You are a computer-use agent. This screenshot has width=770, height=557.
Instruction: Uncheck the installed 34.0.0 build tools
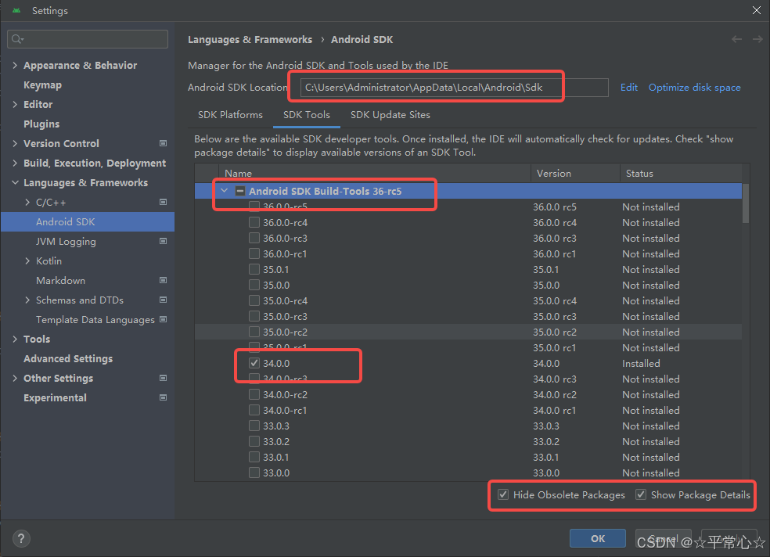pyautogui.click(x=254, y=363)
